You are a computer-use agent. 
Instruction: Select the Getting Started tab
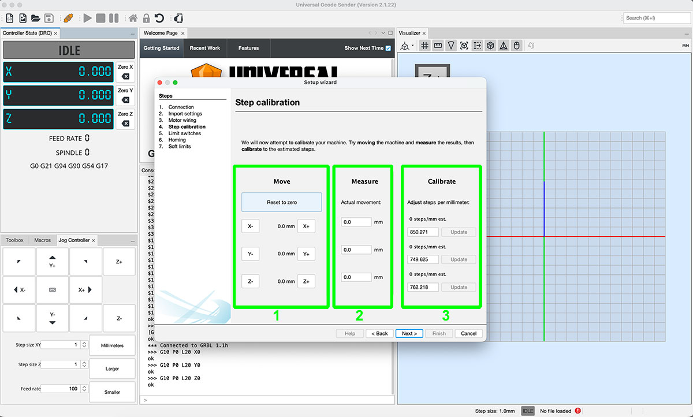[161, 48]
